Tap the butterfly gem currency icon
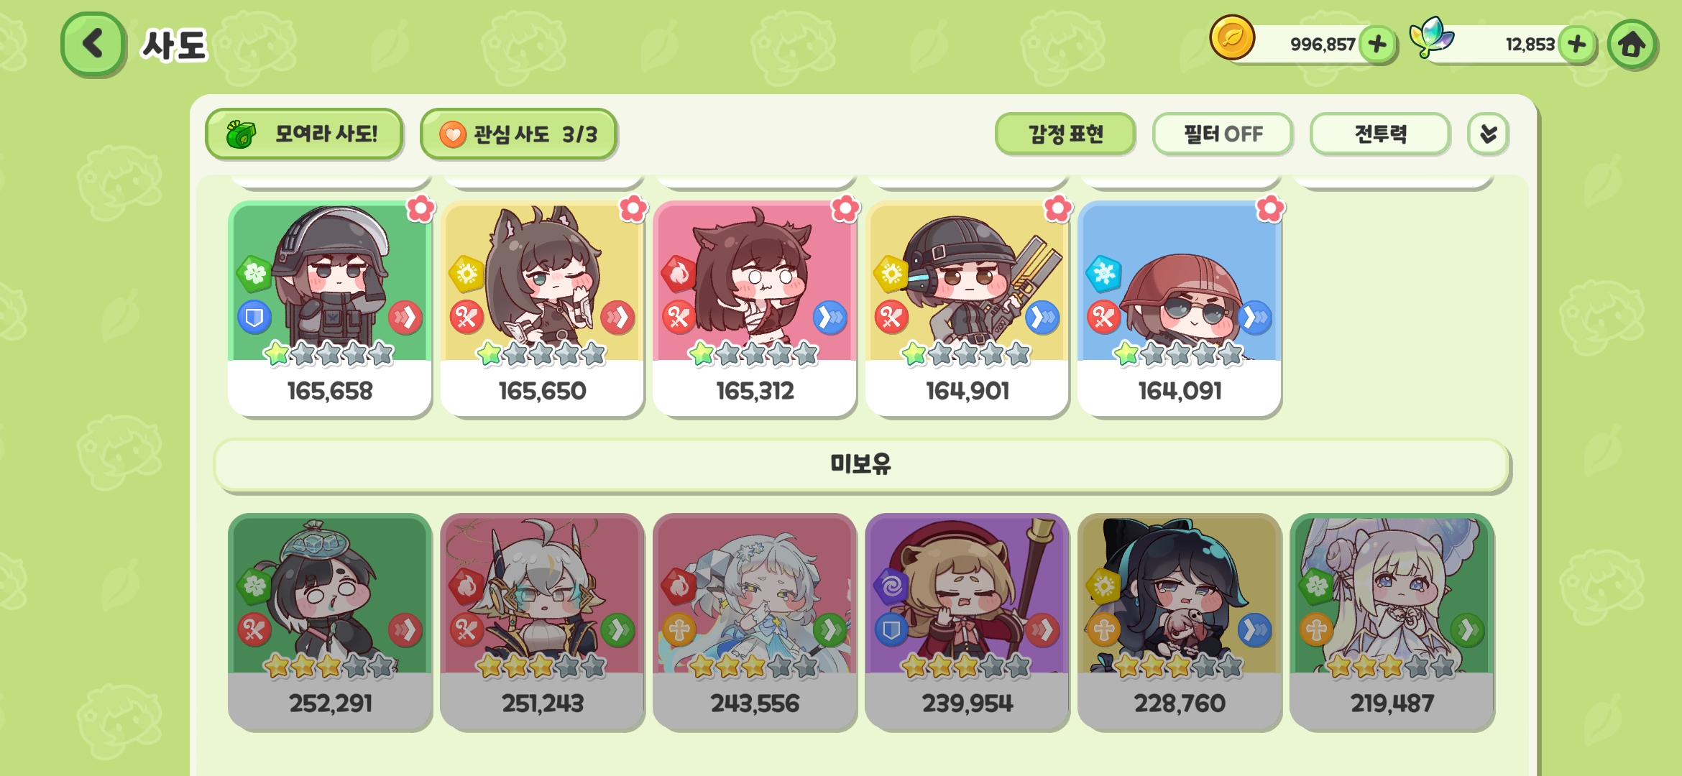 click(x=1431, y=37)
